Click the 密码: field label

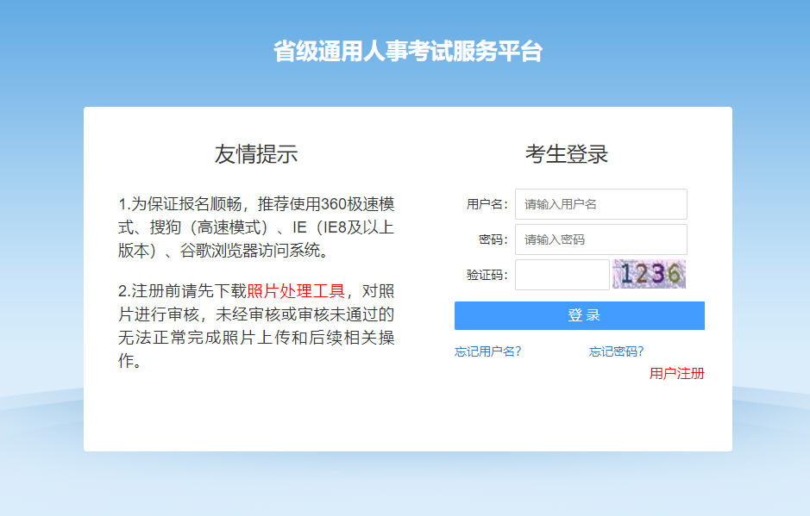pos(493,239)
